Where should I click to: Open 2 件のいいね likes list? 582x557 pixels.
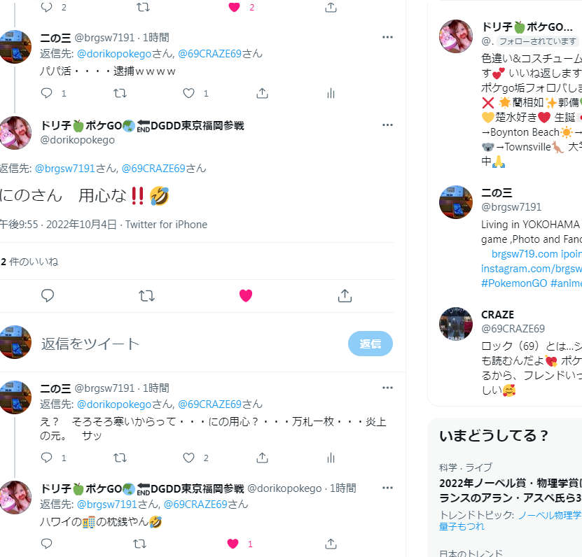(x=29, y=262)
